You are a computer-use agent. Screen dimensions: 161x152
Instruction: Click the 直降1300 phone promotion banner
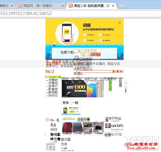click(83, 89)
